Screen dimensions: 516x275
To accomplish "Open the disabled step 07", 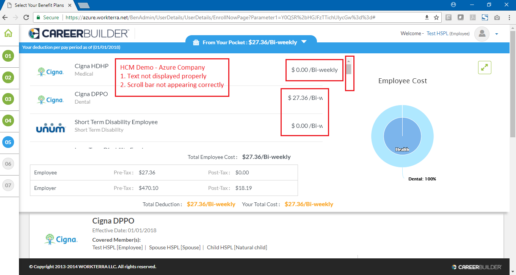I will (x=8, y=186).
